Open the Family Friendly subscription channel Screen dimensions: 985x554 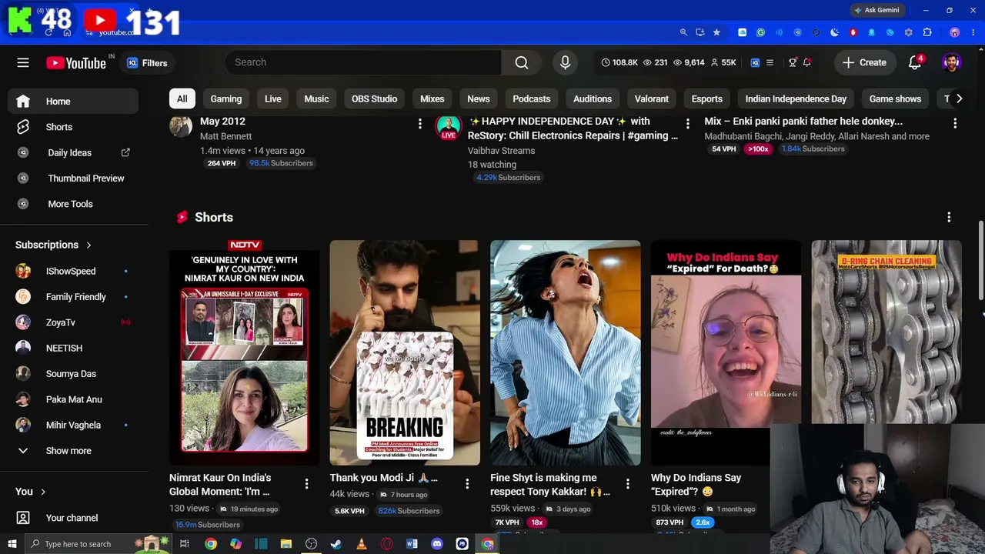pos(73,297)
